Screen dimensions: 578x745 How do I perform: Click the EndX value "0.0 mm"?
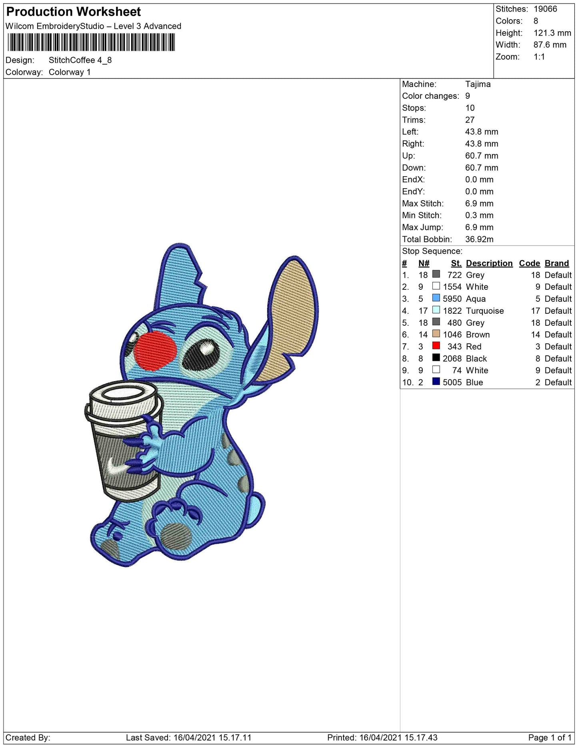479,180
